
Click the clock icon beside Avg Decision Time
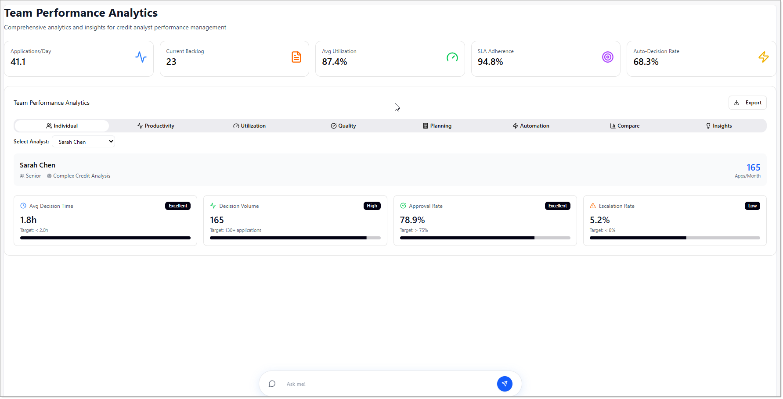(x=23, y=206)
